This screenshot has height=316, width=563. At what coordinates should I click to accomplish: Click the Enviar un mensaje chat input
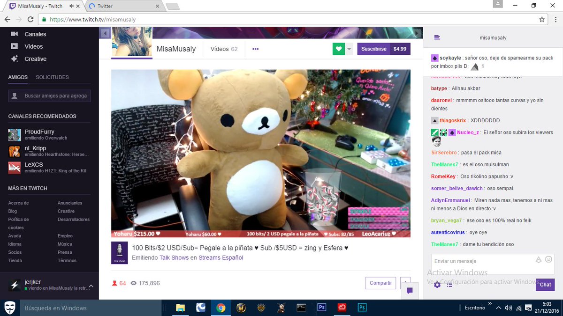tap(493, 264)
